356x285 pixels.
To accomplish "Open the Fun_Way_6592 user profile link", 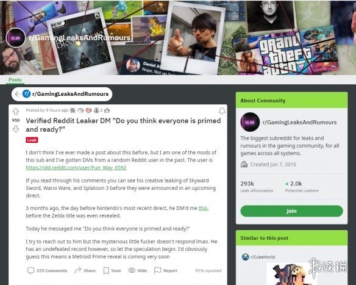I will pyautogui.click(x=76, y=168).
